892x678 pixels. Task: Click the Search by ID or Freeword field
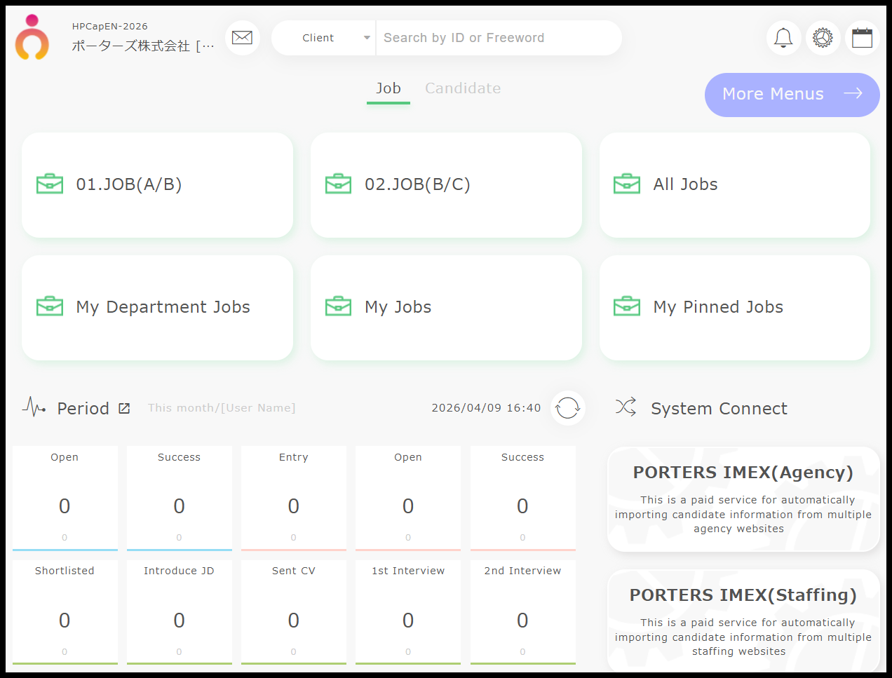coord(498,38)
